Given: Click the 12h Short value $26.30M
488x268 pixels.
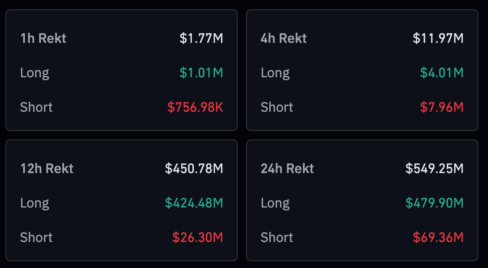Looking at the screenshot, I should tap(198, 238).
